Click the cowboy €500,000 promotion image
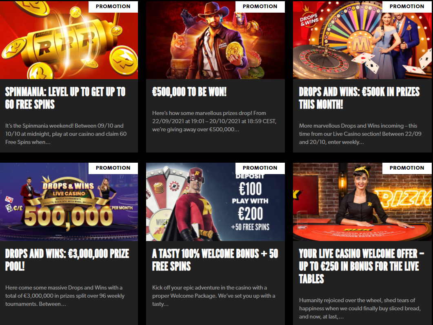Image resolution: width=433 pixels, height=325 pixels. (x=215, y=40)
